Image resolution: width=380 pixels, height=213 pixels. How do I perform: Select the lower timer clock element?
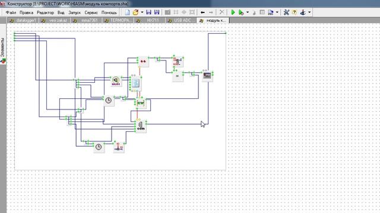click(x=99, y=147)
